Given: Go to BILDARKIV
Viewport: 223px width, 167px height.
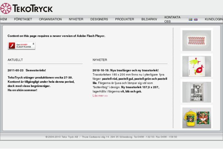Looking at the screenshot, I should coord(149,19).
